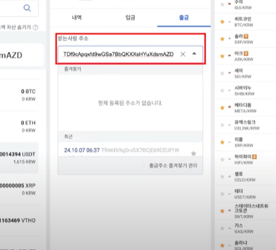
Task: Select the 메타디움 META/KRW market
Action: coord(245,108)
